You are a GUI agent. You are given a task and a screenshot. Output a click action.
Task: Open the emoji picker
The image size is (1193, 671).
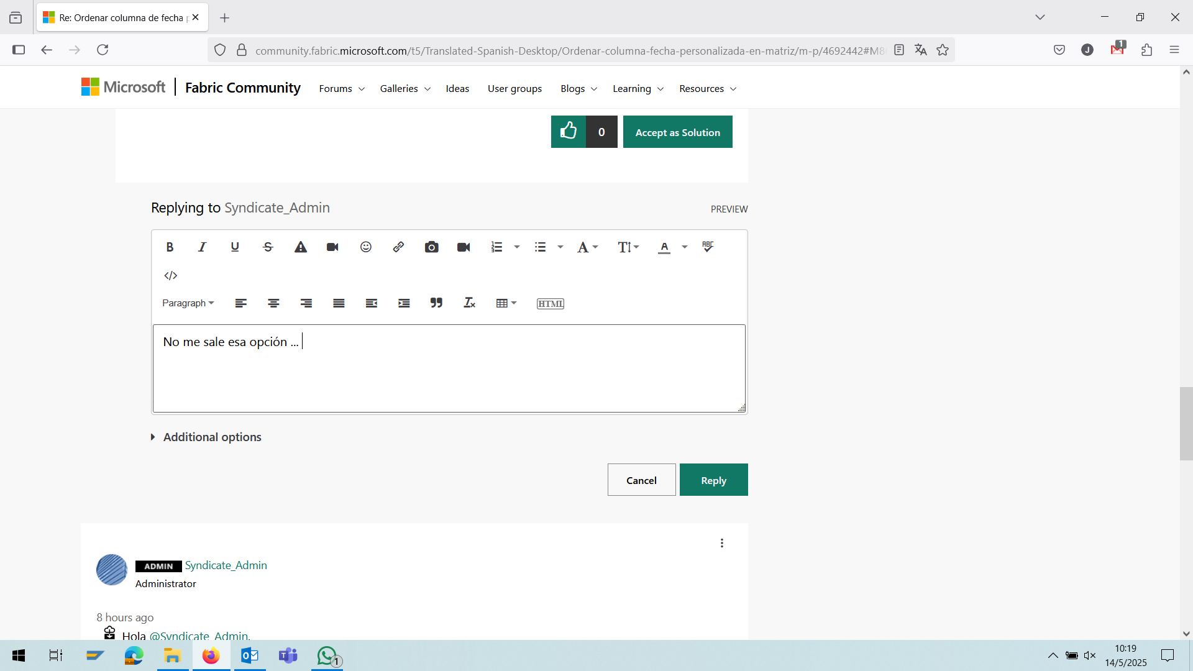coord(366,247)
